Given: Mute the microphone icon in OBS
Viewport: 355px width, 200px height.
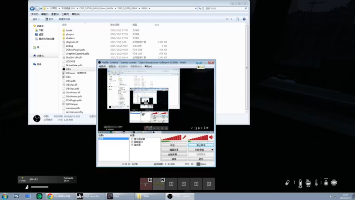Looking at the screenshot, I should coord(184,137).
